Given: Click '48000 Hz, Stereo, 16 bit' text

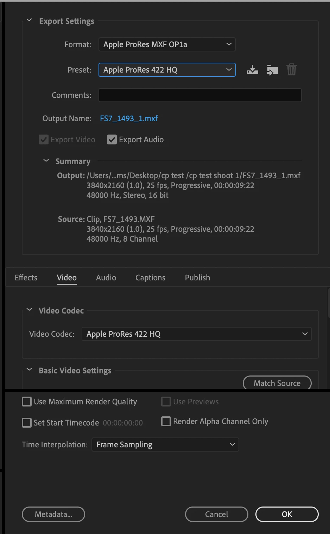Looking at the screenshot, I should pos(127,195).
